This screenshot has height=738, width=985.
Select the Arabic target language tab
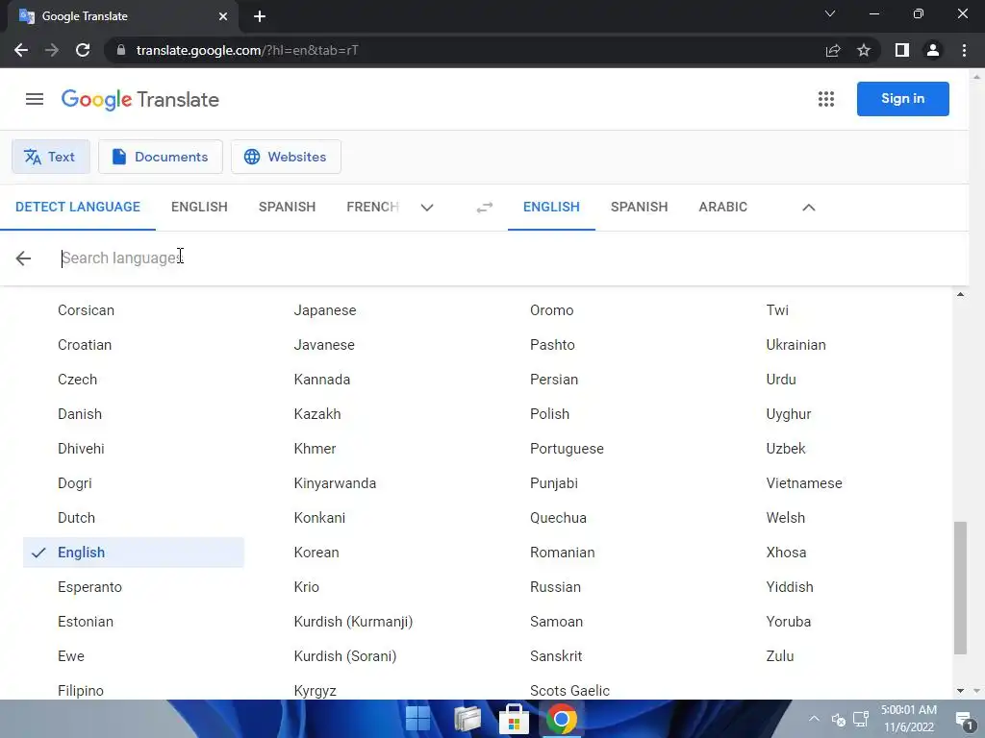click(723, 208)
